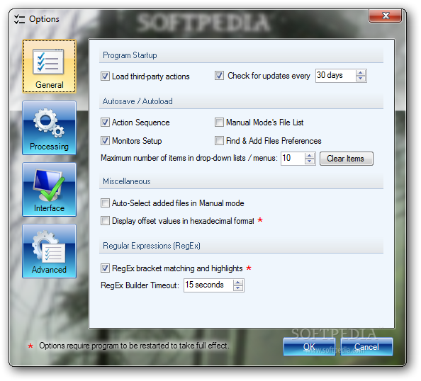421x381 pixels.
Task: Open the Advanced options category
Action: (49, 251)
